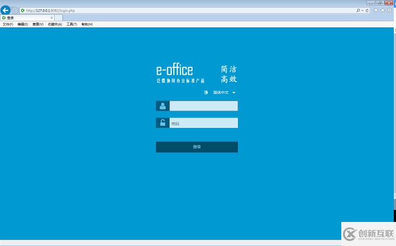Open the 查看(V) menu
396x246 pixels.
(38, 24)
